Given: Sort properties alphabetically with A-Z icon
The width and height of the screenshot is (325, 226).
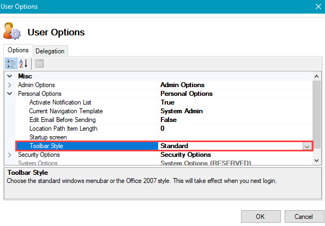Looking at the screenshot, I should [23, 64].
